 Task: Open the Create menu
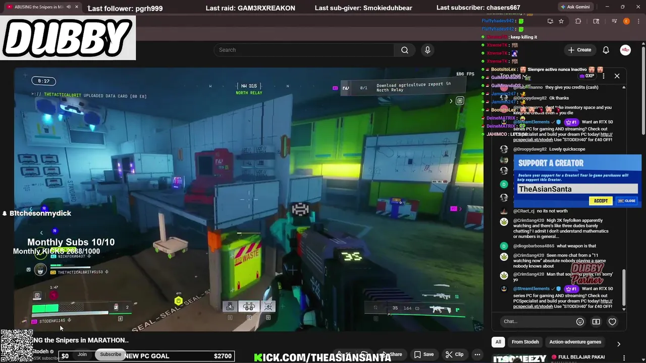(x=579, y=50)
